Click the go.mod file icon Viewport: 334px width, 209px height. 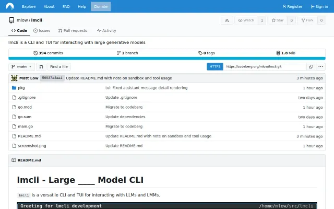[x=14, y=107]
